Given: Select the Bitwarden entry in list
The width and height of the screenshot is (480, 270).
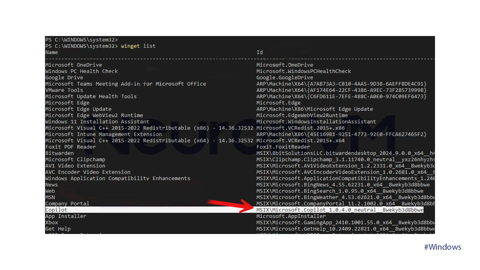Looking at the screenshot, I should tap(59, 153).
